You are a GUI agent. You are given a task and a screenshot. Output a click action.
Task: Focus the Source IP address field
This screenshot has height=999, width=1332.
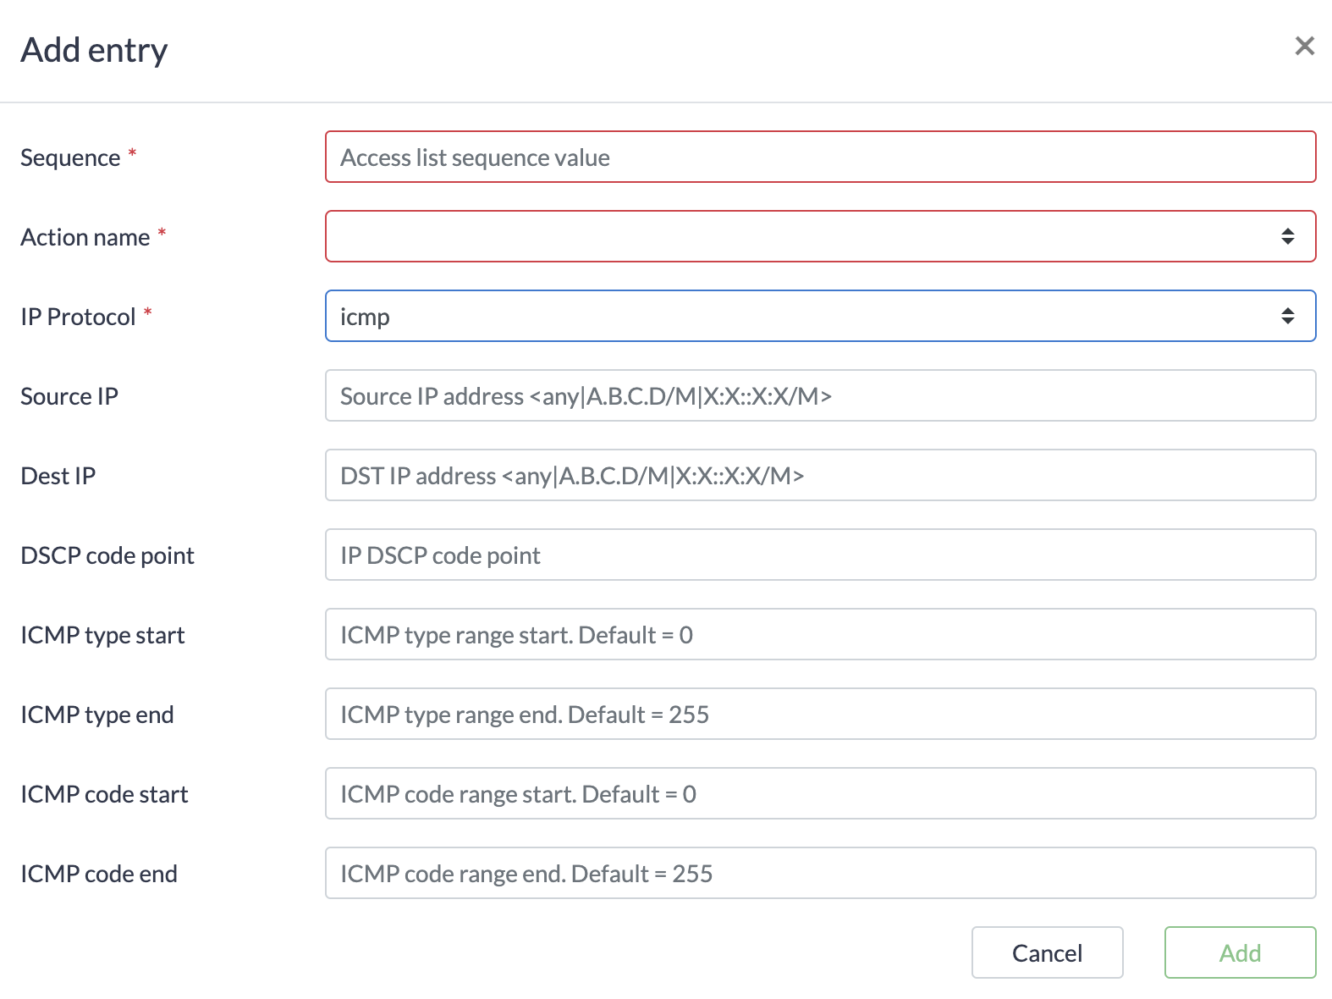[819, 396]
